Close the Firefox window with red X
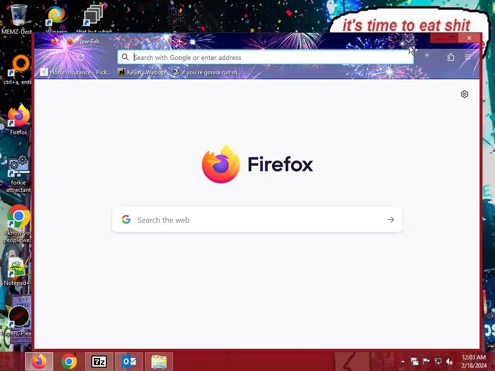 (469, 38)
